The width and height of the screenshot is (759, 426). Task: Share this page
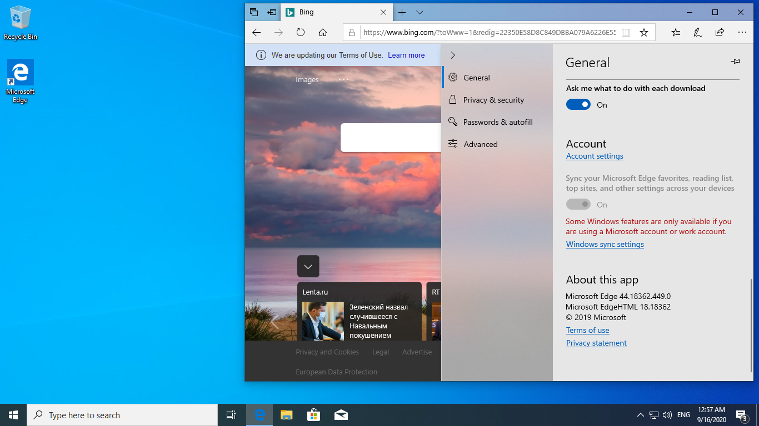(720, 33)
